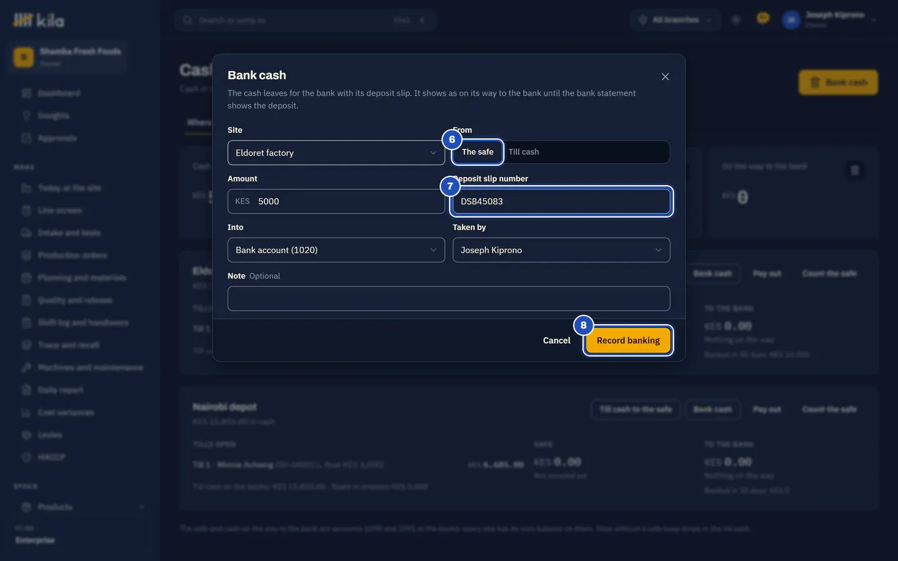Click the "Amount" field label
This screenshot has width=898, height=561.
point(243,179)
